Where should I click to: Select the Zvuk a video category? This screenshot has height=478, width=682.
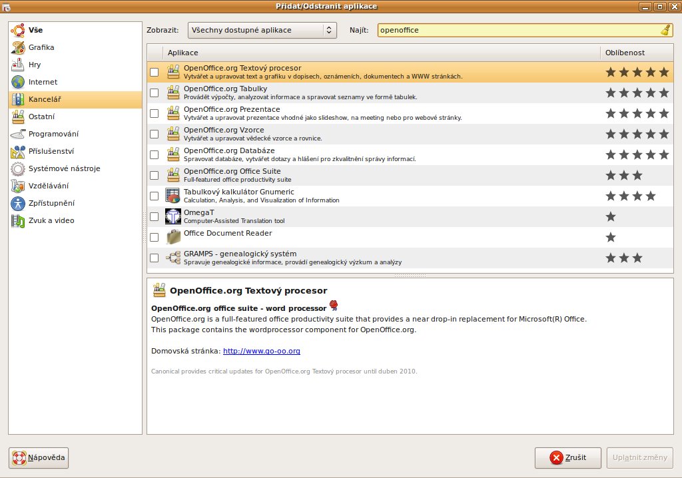tap(75, 220)
